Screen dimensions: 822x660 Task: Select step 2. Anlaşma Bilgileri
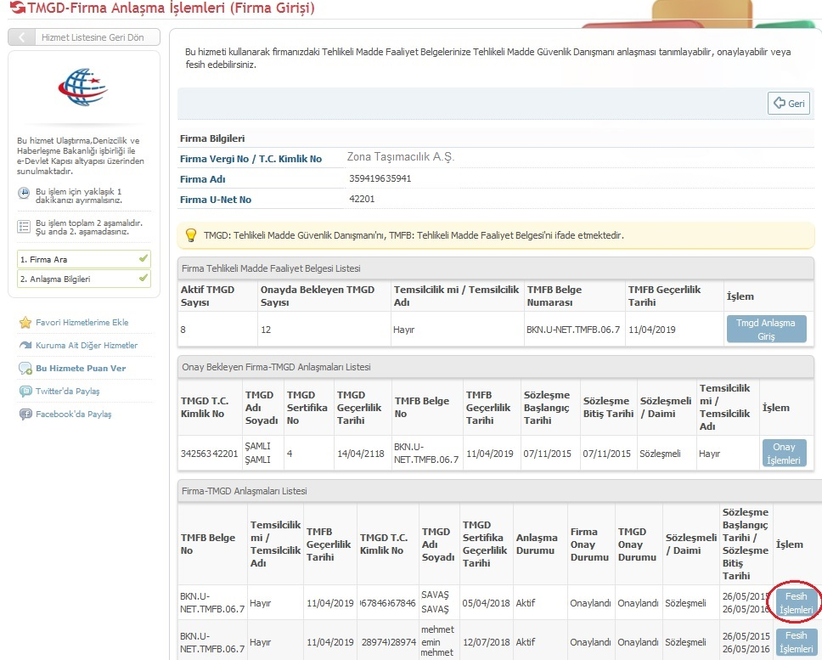[x=84, y=279]
